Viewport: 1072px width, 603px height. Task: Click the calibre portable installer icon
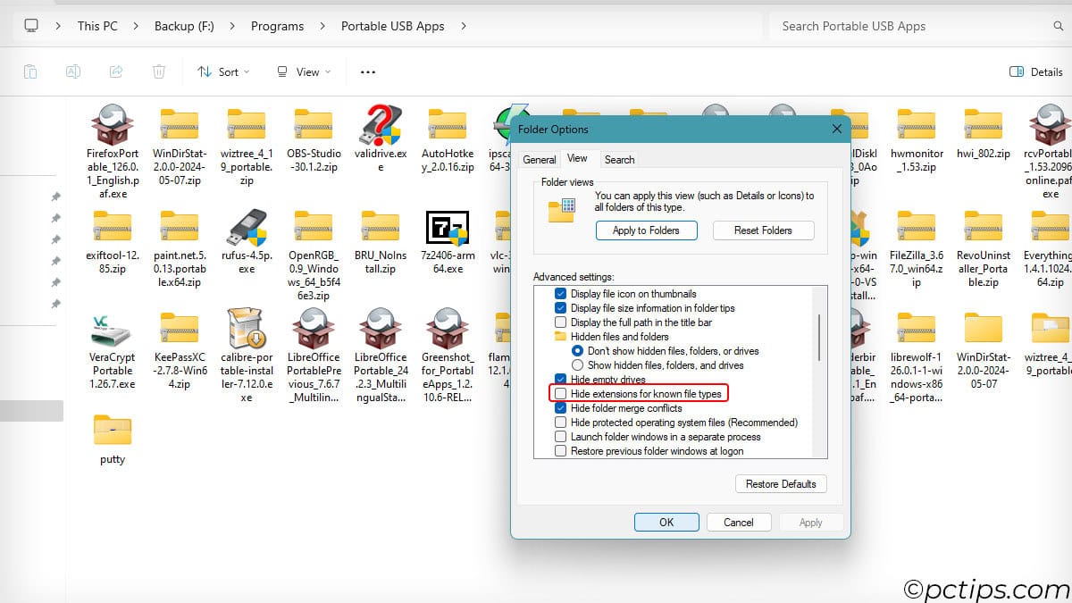pyautogui.click(x=247, y=329)
